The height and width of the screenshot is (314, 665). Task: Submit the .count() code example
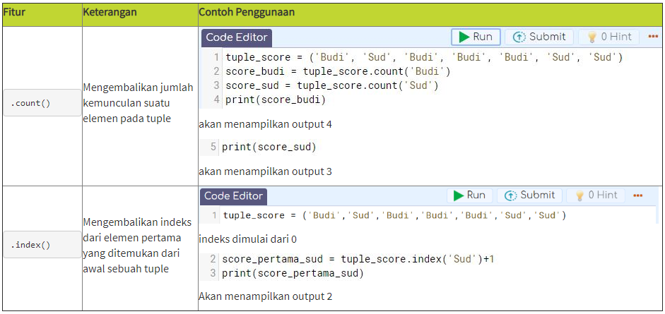click(x=539, y=37)
